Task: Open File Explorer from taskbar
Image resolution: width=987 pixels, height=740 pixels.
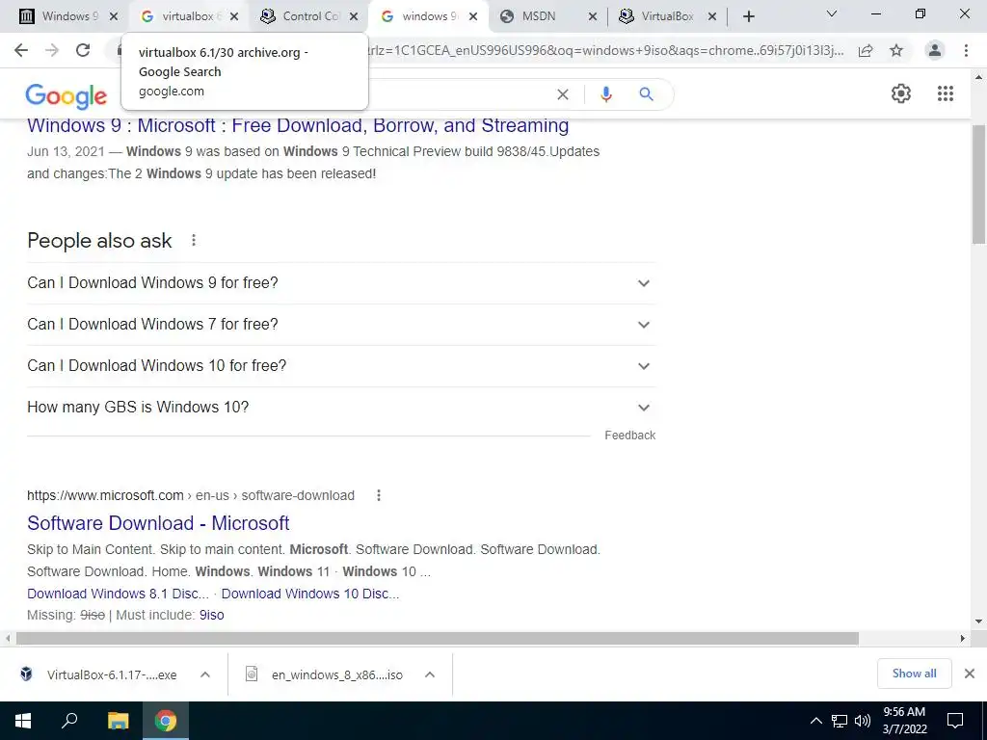Action: (x=118, y=721)
